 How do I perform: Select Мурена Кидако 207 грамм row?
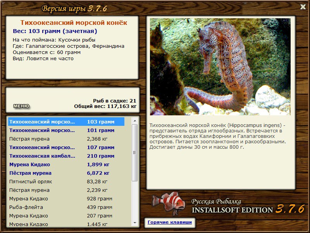(x=66, y=216)
